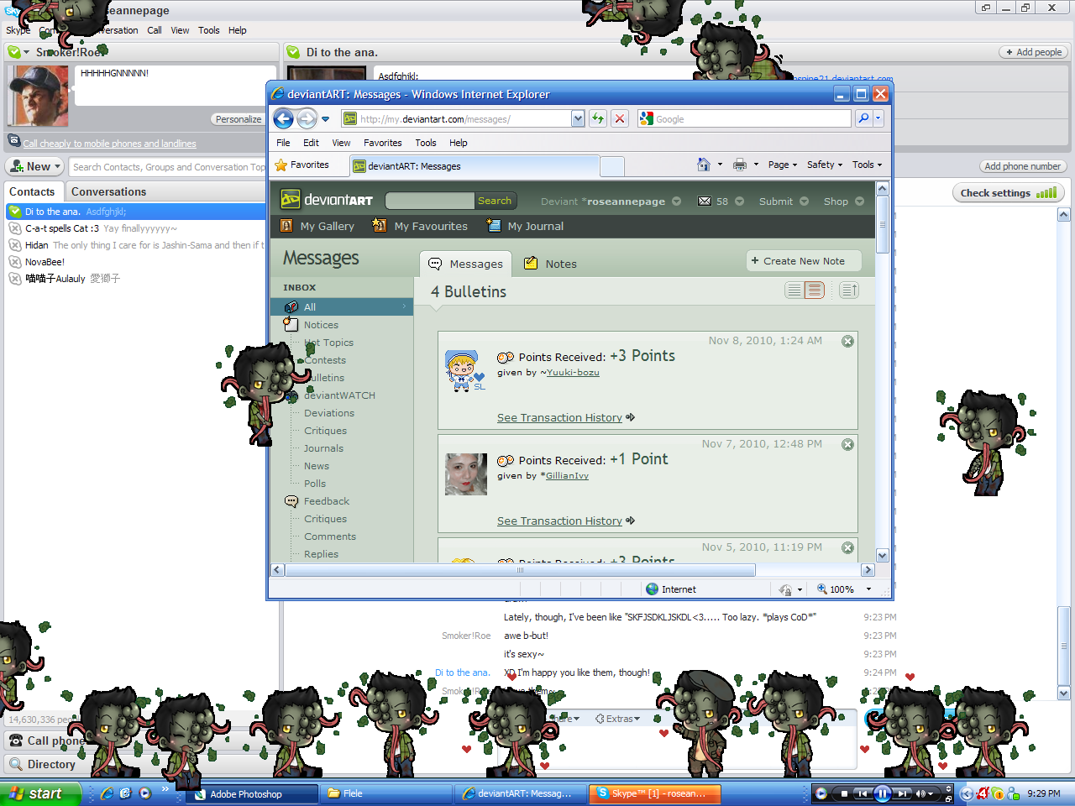Open the Favorites star button
Image resolution: width=1075 pixels, height=806 pixels.
302,165
